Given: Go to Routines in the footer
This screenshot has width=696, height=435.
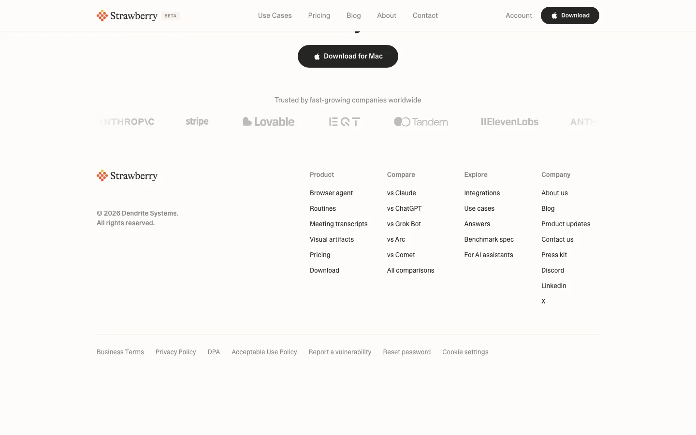Looking at the screenshot, I should [x=323, y=208].
